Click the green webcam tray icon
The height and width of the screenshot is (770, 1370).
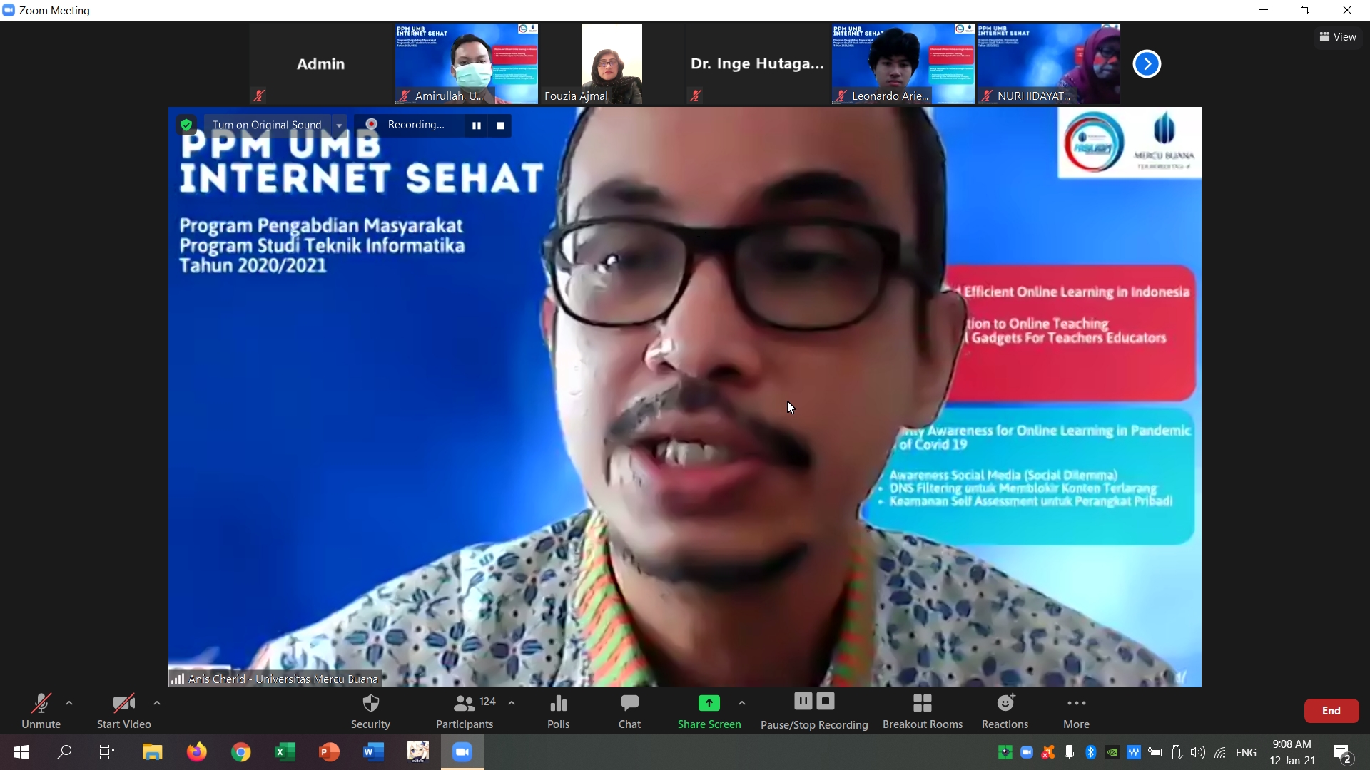(1005, 752)
